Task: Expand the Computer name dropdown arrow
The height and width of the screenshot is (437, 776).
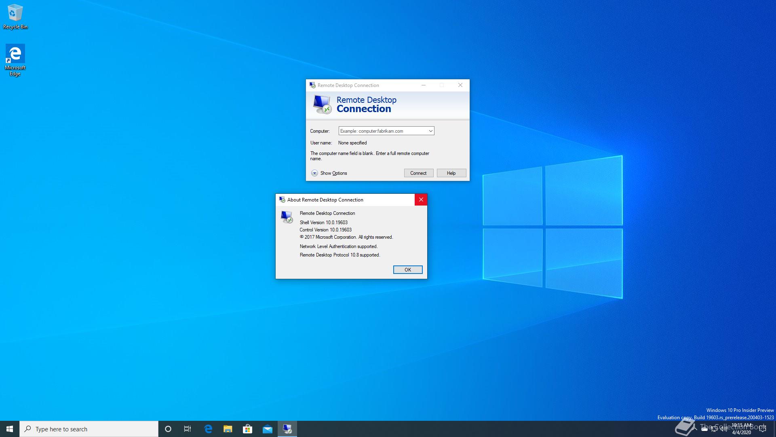Action: (x=430, y=131)
